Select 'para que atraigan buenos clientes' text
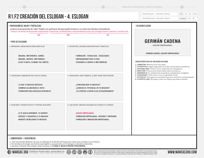Viewport: 204px width, 158px height. (x=102, y=31)
